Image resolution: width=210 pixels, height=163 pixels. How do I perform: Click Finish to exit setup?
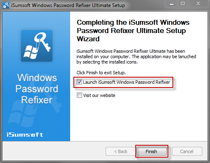[151, 151]
